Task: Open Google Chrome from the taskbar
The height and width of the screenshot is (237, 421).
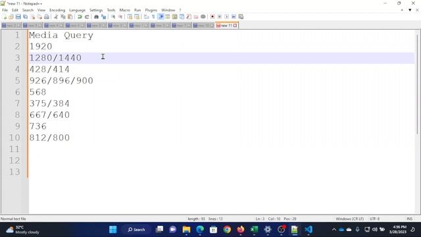Action: click(227, 230)
